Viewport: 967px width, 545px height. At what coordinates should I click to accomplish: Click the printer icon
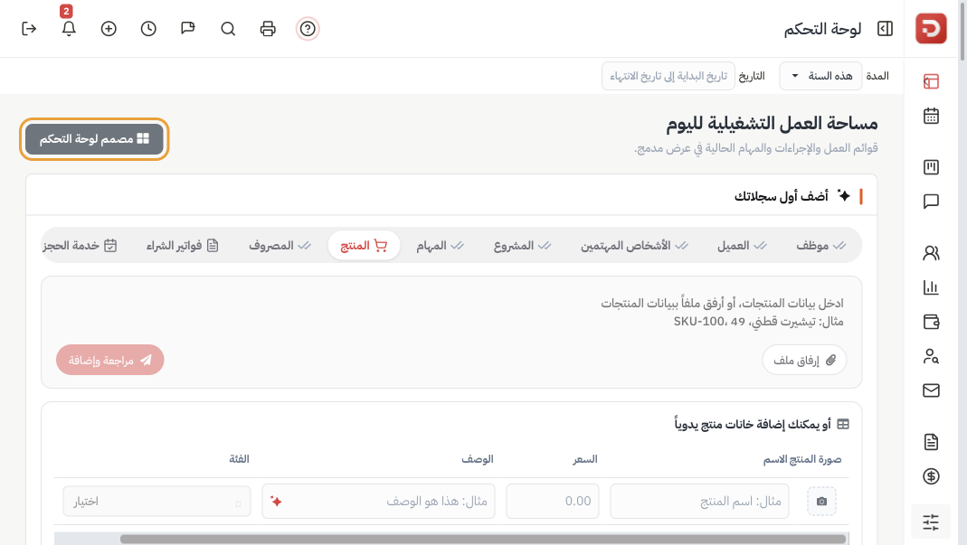point(268,28)
